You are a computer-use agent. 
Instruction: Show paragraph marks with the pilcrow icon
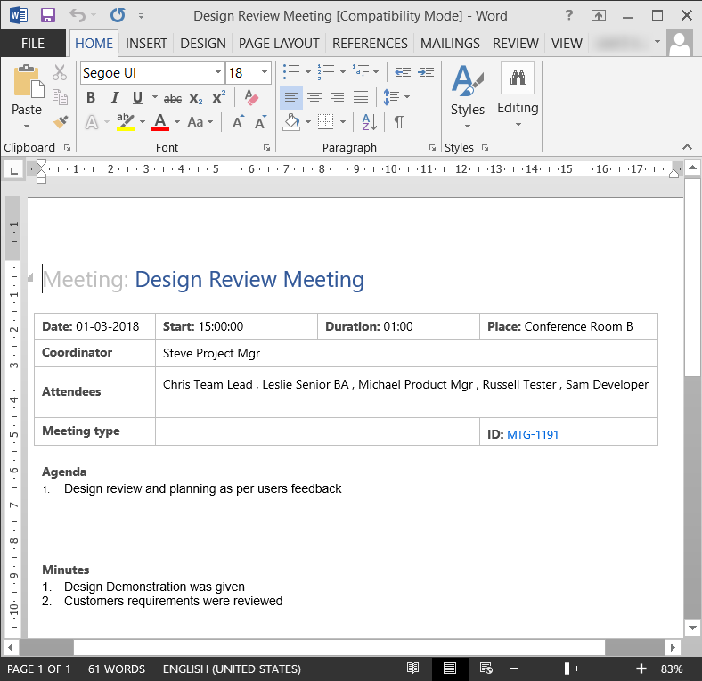pyautogui.click(x=399, y=122)
